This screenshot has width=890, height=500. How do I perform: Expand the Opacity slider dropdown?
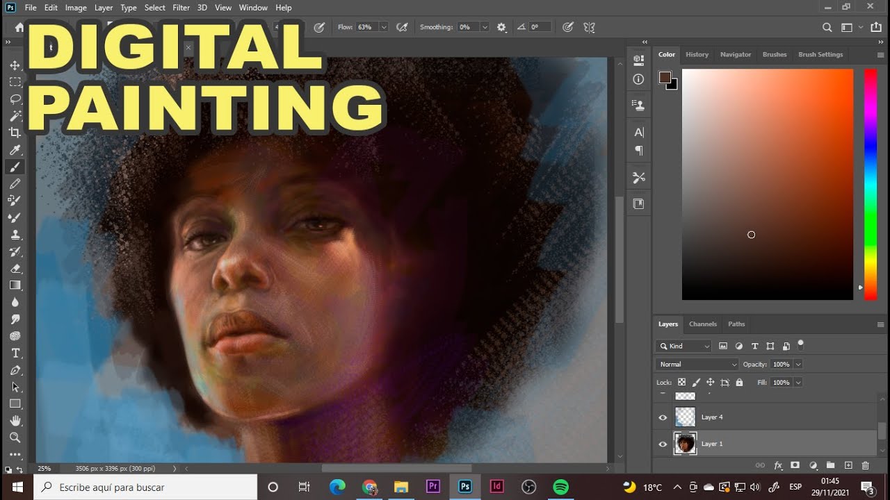tap(798, 364)
